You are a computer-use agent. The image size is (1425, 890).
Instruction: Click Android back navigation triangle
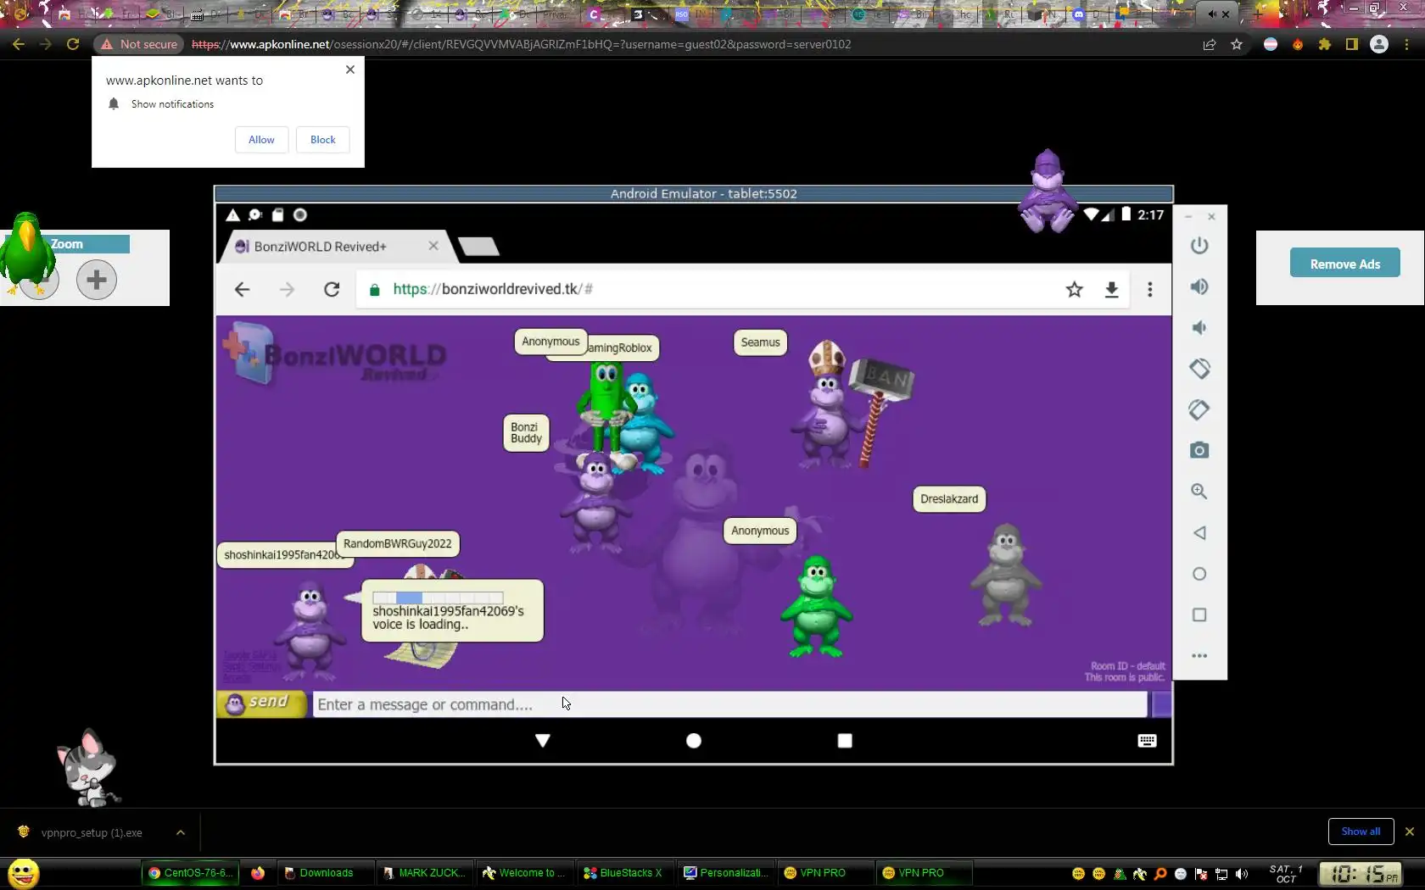[x=543, y=741]
